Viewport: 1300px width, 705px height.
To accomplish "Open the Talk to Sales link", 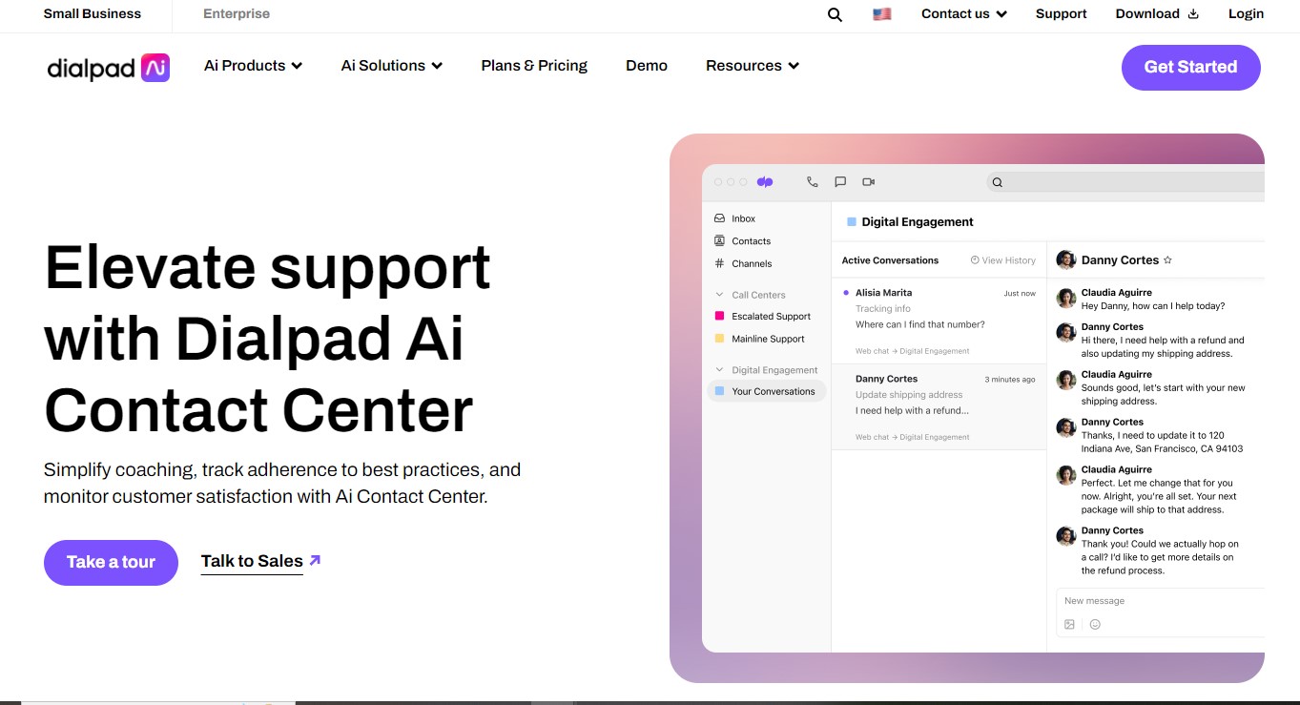I will [252, 561].
